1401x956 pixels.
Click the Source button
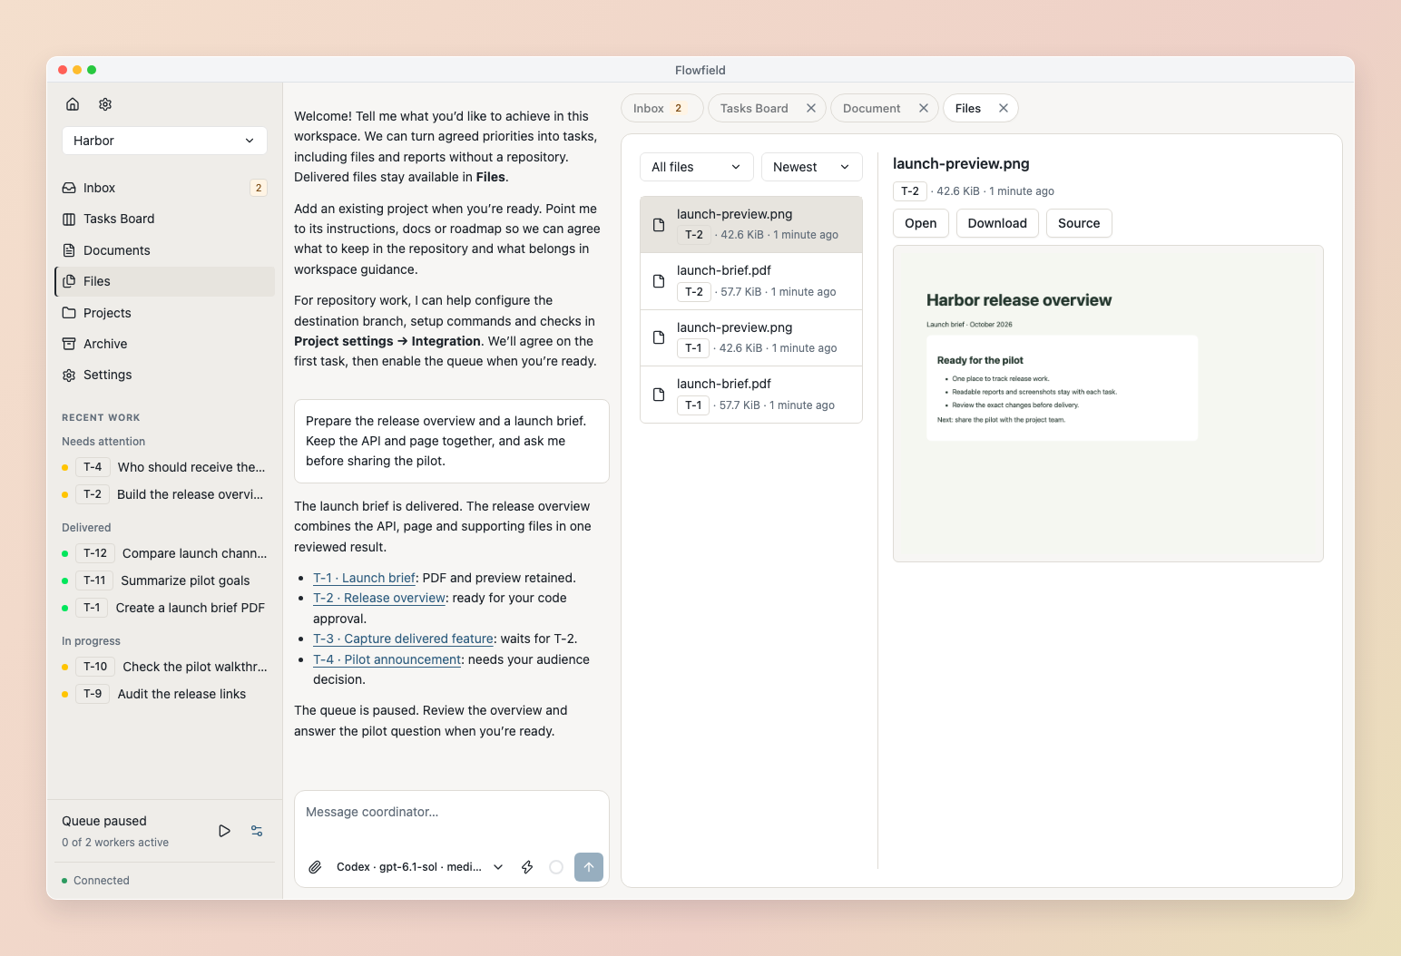(x=1079, y=223)
